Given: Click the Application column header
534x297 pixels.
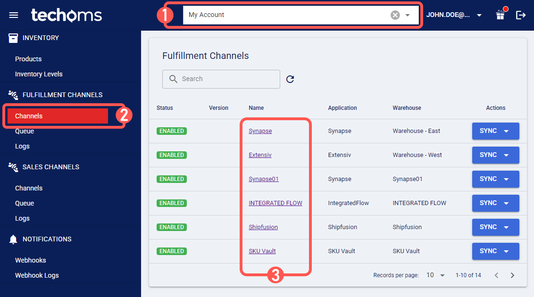Looking at the screenshot, I should coord(342,108).
